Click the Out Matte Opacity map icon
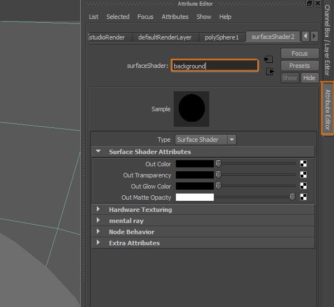Image resolution: width=334 pixels, height=307 pixels. pos(303,197)
